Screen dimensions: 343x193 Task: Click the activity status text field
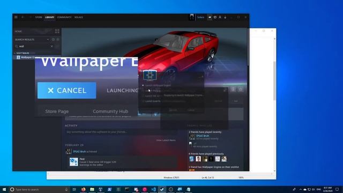click(121, 132)
